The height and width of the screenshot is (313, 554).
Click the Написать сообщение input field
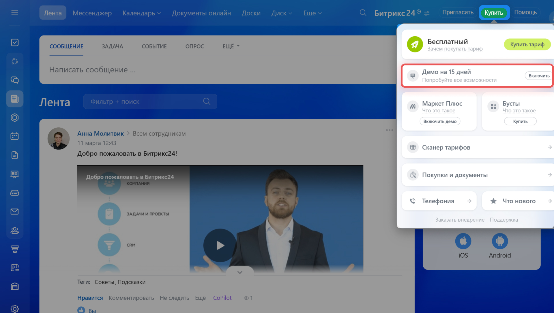[218, 70]
